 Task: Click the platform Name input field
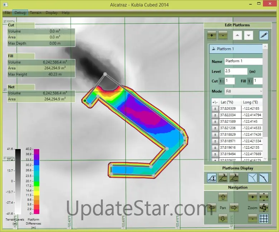(x=244, y=61)
